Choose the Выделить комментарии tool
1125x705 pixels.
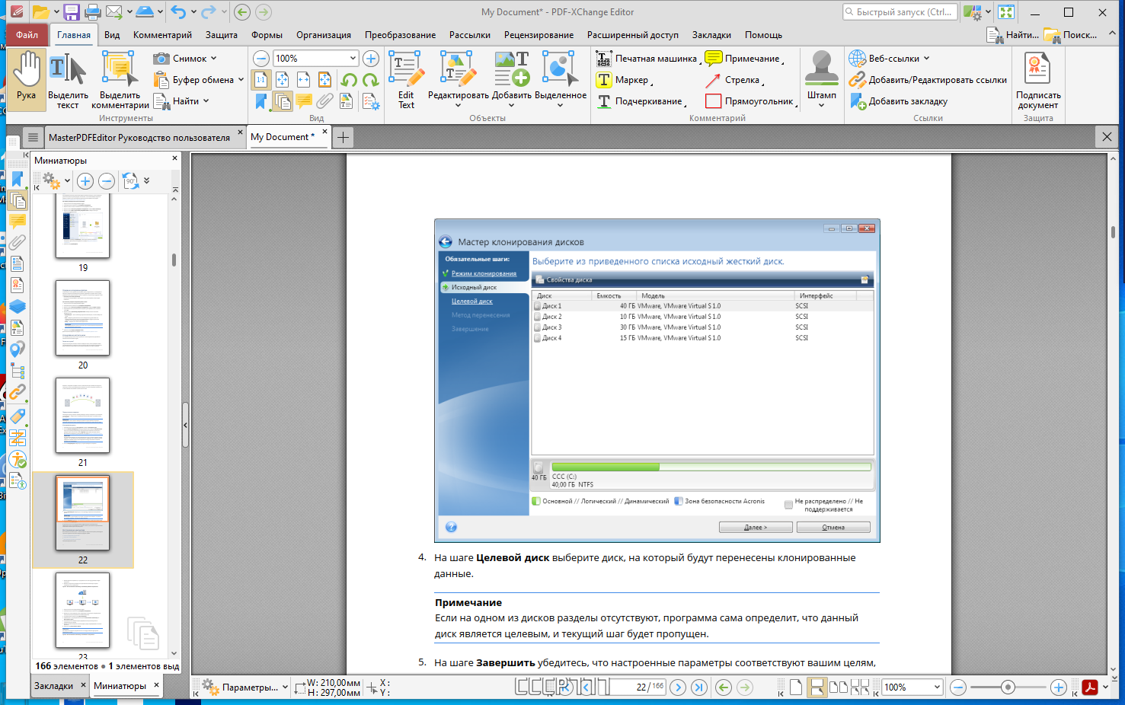(x=120, y=80)
